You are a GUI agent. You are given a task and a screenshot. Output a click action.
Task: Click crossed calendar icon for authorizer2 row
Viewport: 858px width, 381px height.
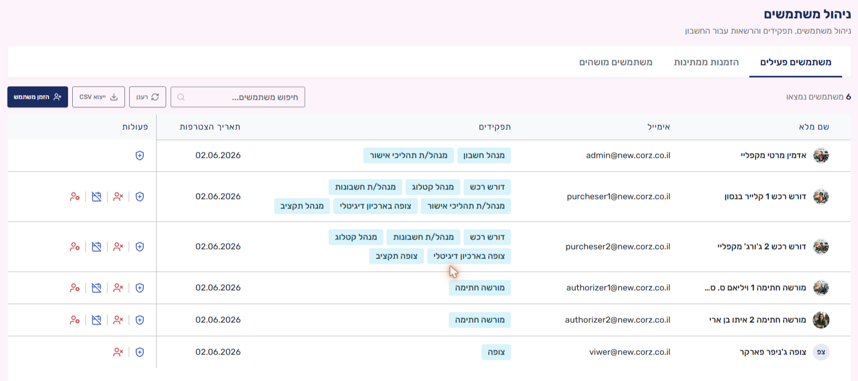[x=97, y=320]
